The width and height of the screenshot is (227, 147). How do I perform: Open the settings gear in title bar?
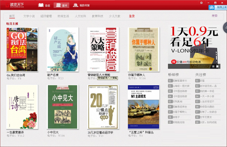[201, 3]
